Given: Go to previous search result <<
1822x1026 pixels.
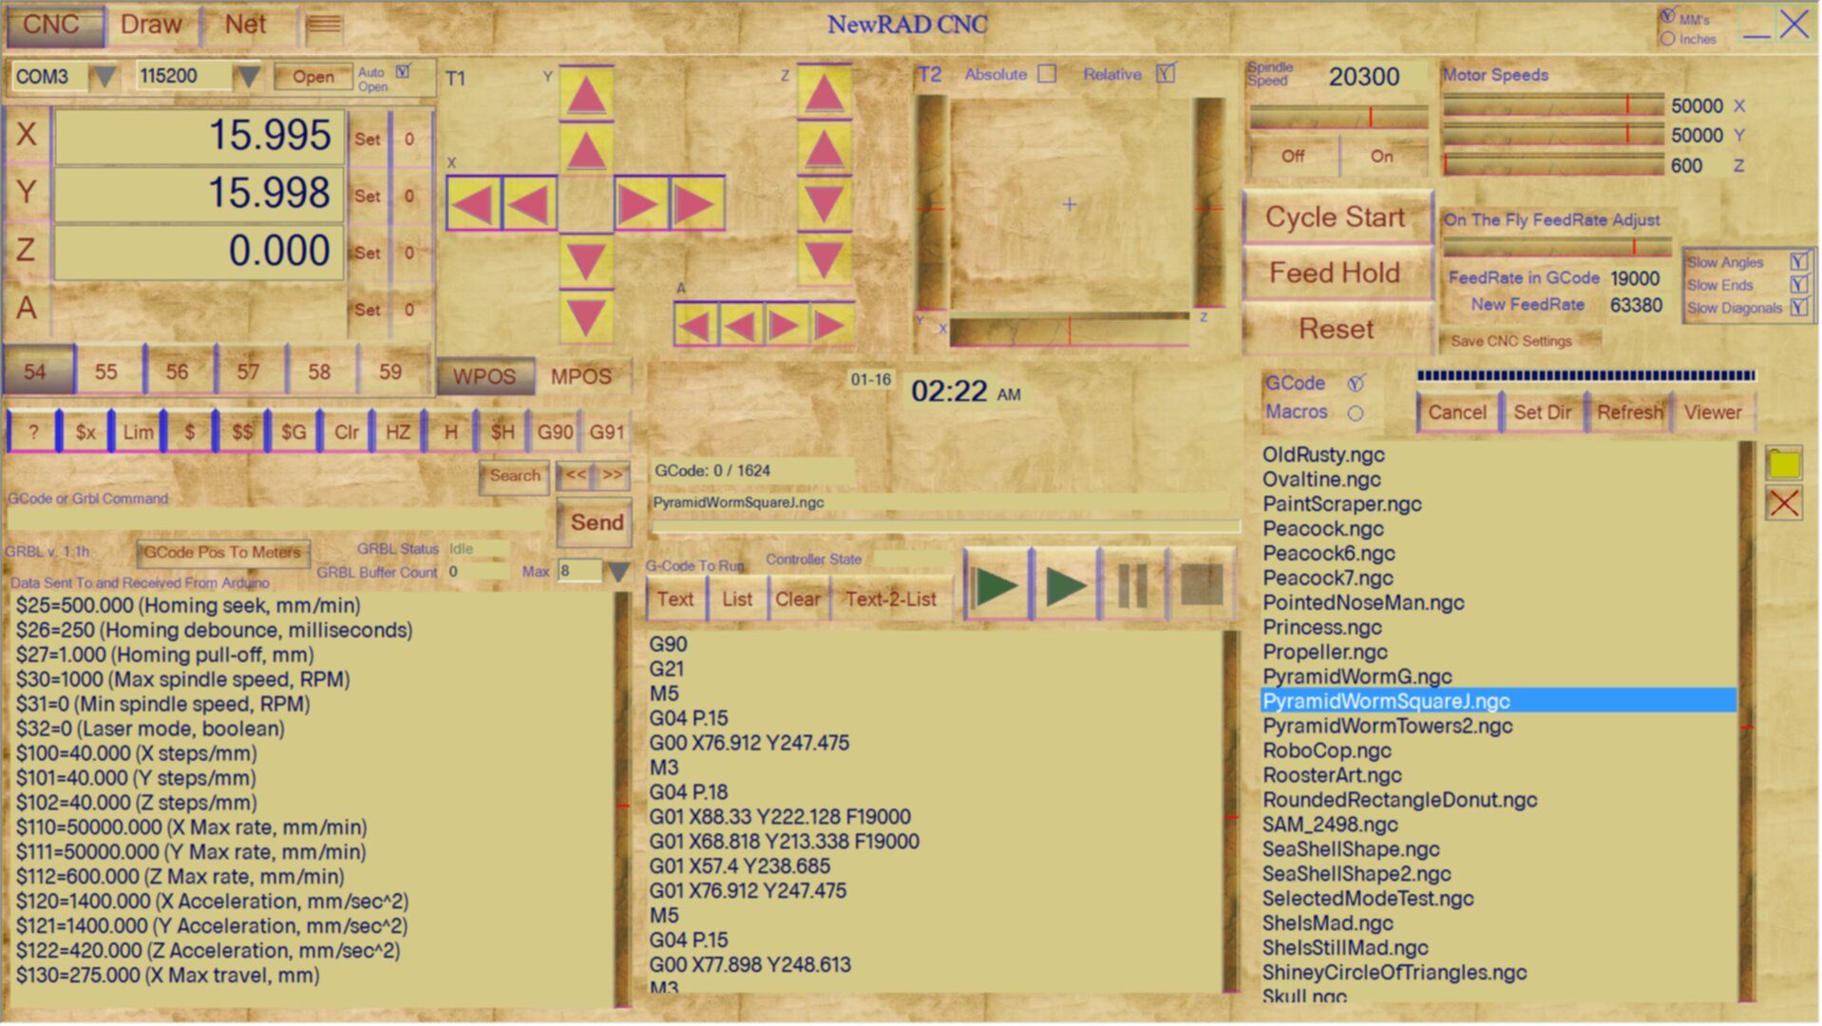Looking at the screenshot, I should [x=576, y=475].
